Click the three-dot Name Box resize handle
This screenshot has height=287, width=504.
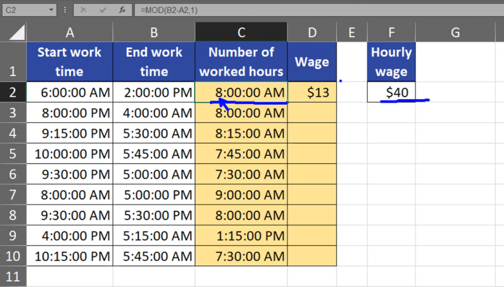pyautogui.click(x=65, y=10)
